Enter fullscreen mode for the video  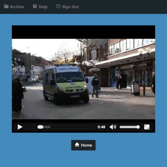[147, 127]
